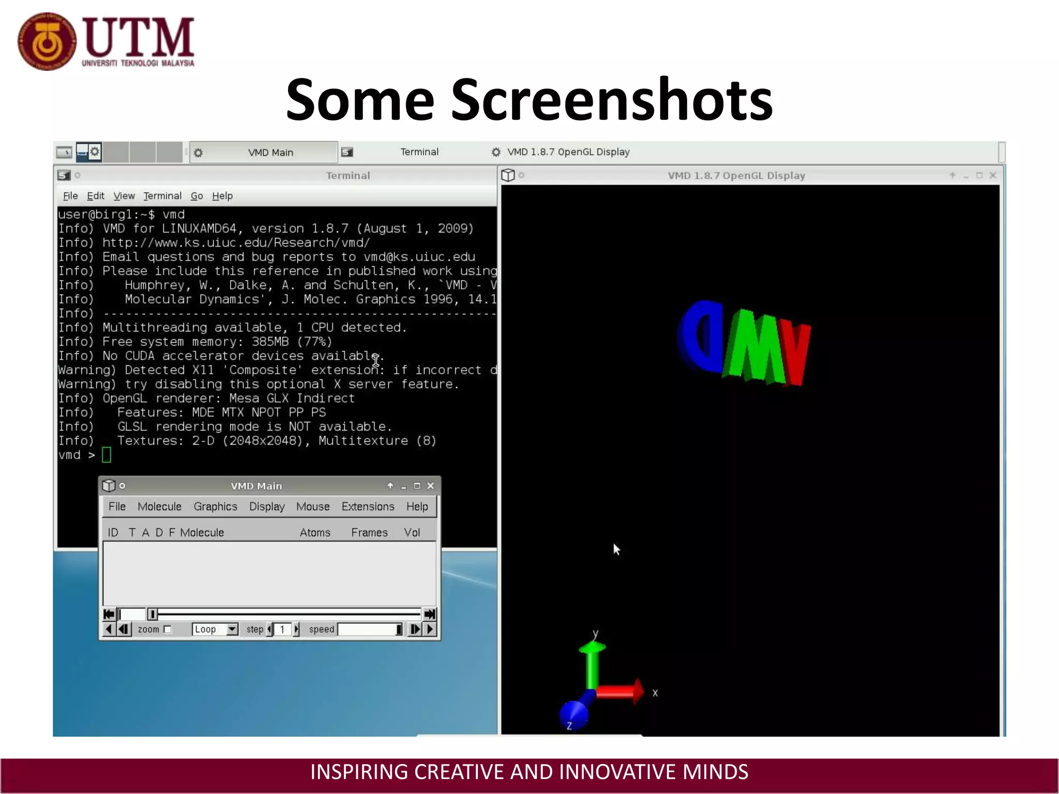
Task: Switch to VMD 1.8.7 OpenGL Display taskbar item
Action: (x=568, y=152)
